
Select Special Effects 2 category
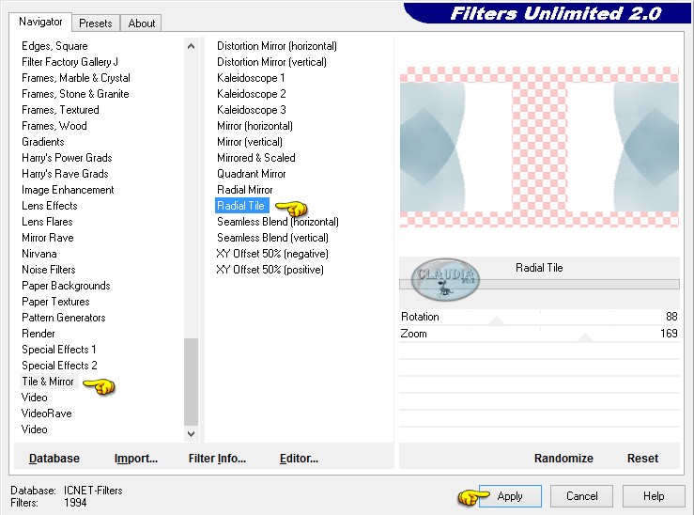59,366
